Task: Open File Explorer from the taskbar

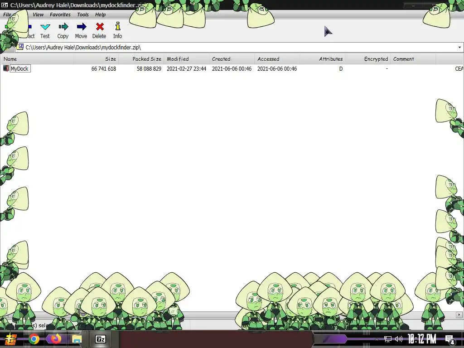Action: pos(77,339)
